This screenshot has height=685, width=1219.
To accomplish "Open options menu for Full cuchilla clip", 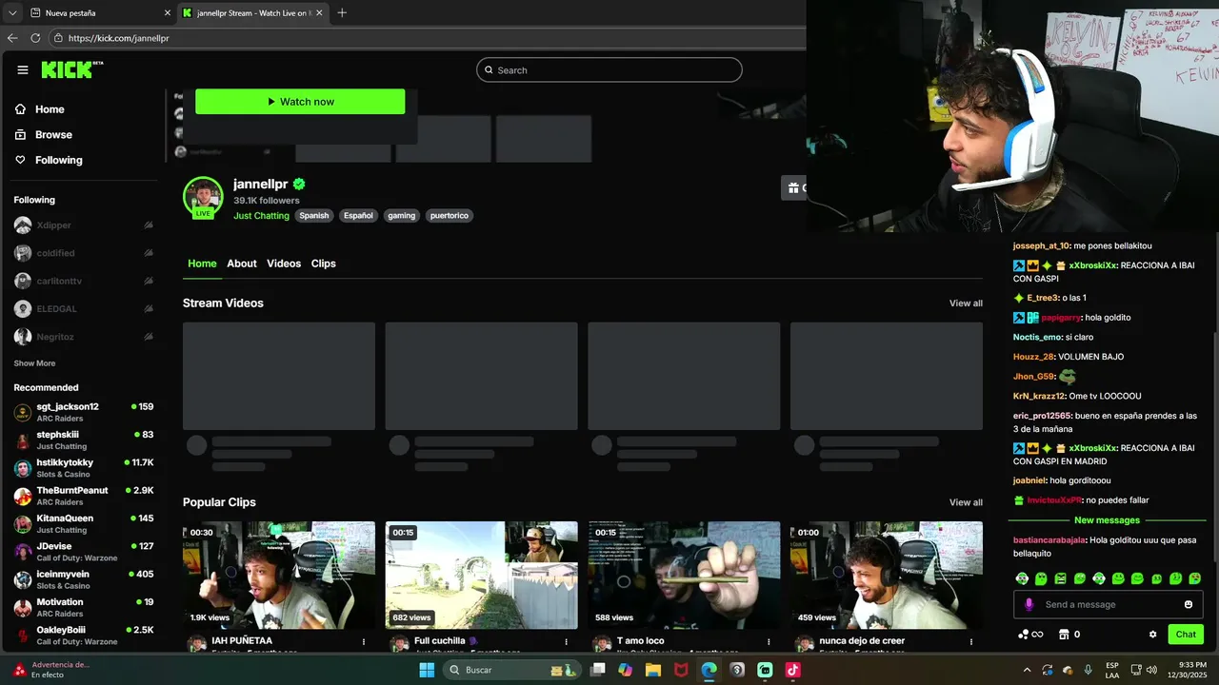I will 567,642.
